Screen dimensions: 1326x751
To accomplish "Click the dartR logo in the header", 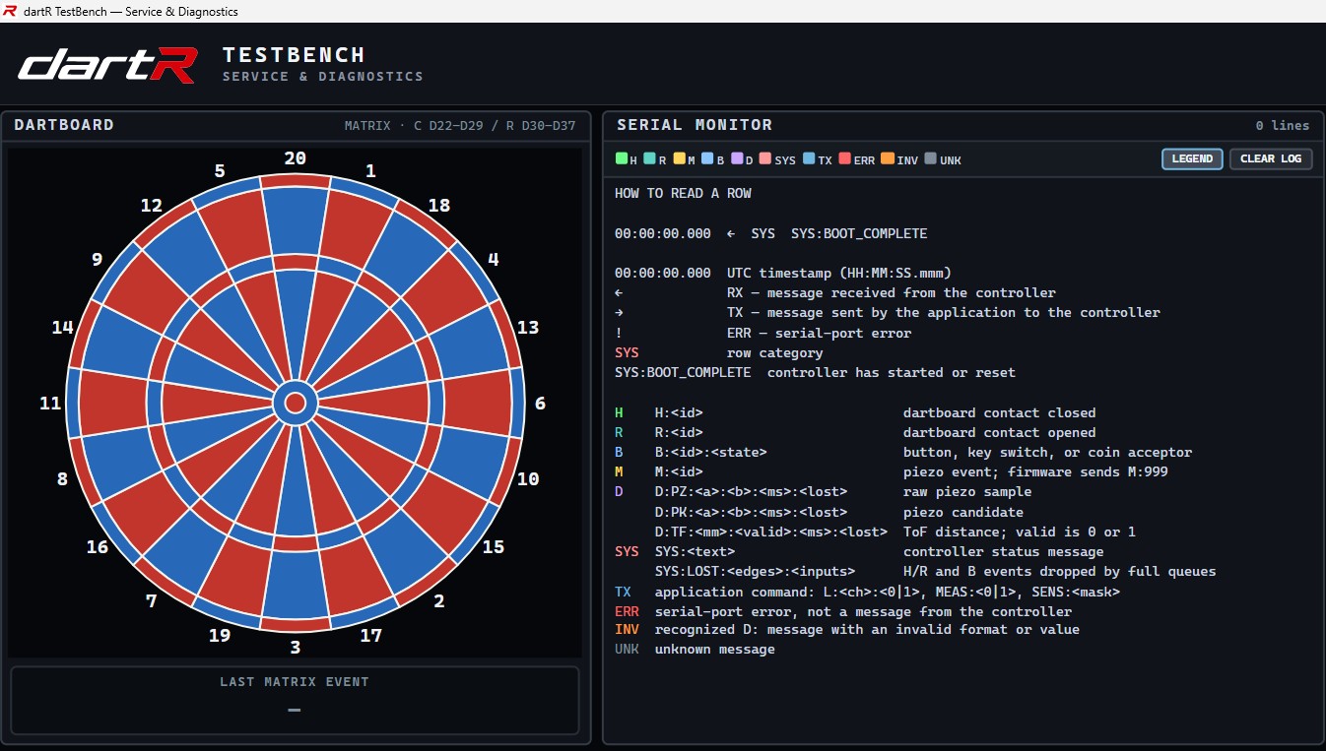I will click(107, 66).
